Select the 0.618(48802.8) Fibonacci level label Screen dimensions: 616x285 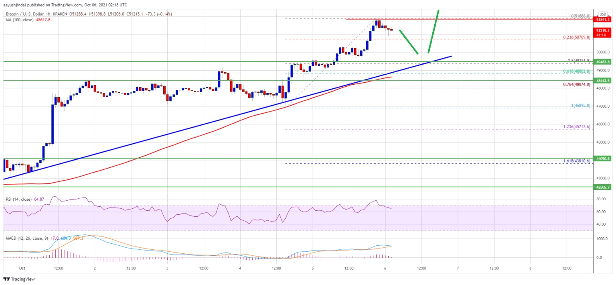pos(577,70)
